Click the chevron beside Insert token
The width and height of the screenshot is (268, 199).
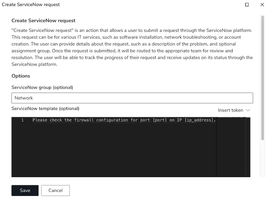248,110
